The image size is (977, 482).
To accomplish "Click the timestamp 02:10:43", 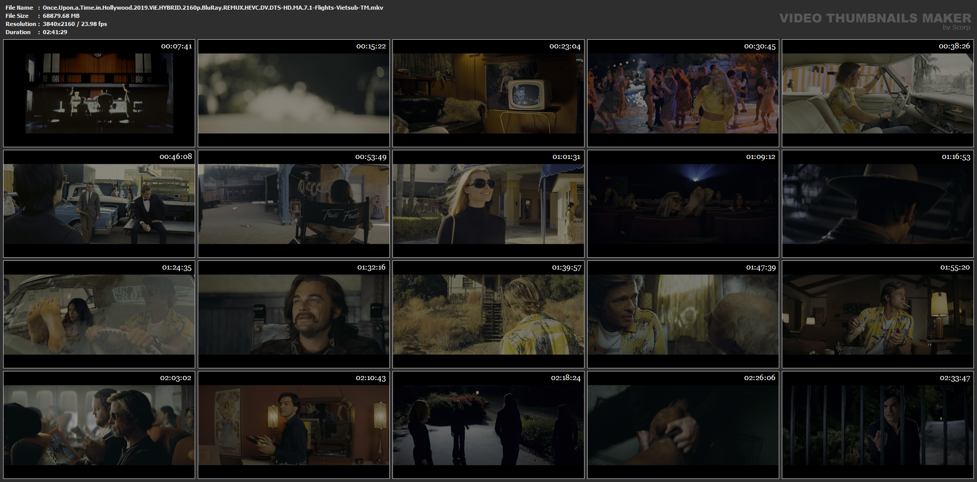I will [x=371, y=378].
